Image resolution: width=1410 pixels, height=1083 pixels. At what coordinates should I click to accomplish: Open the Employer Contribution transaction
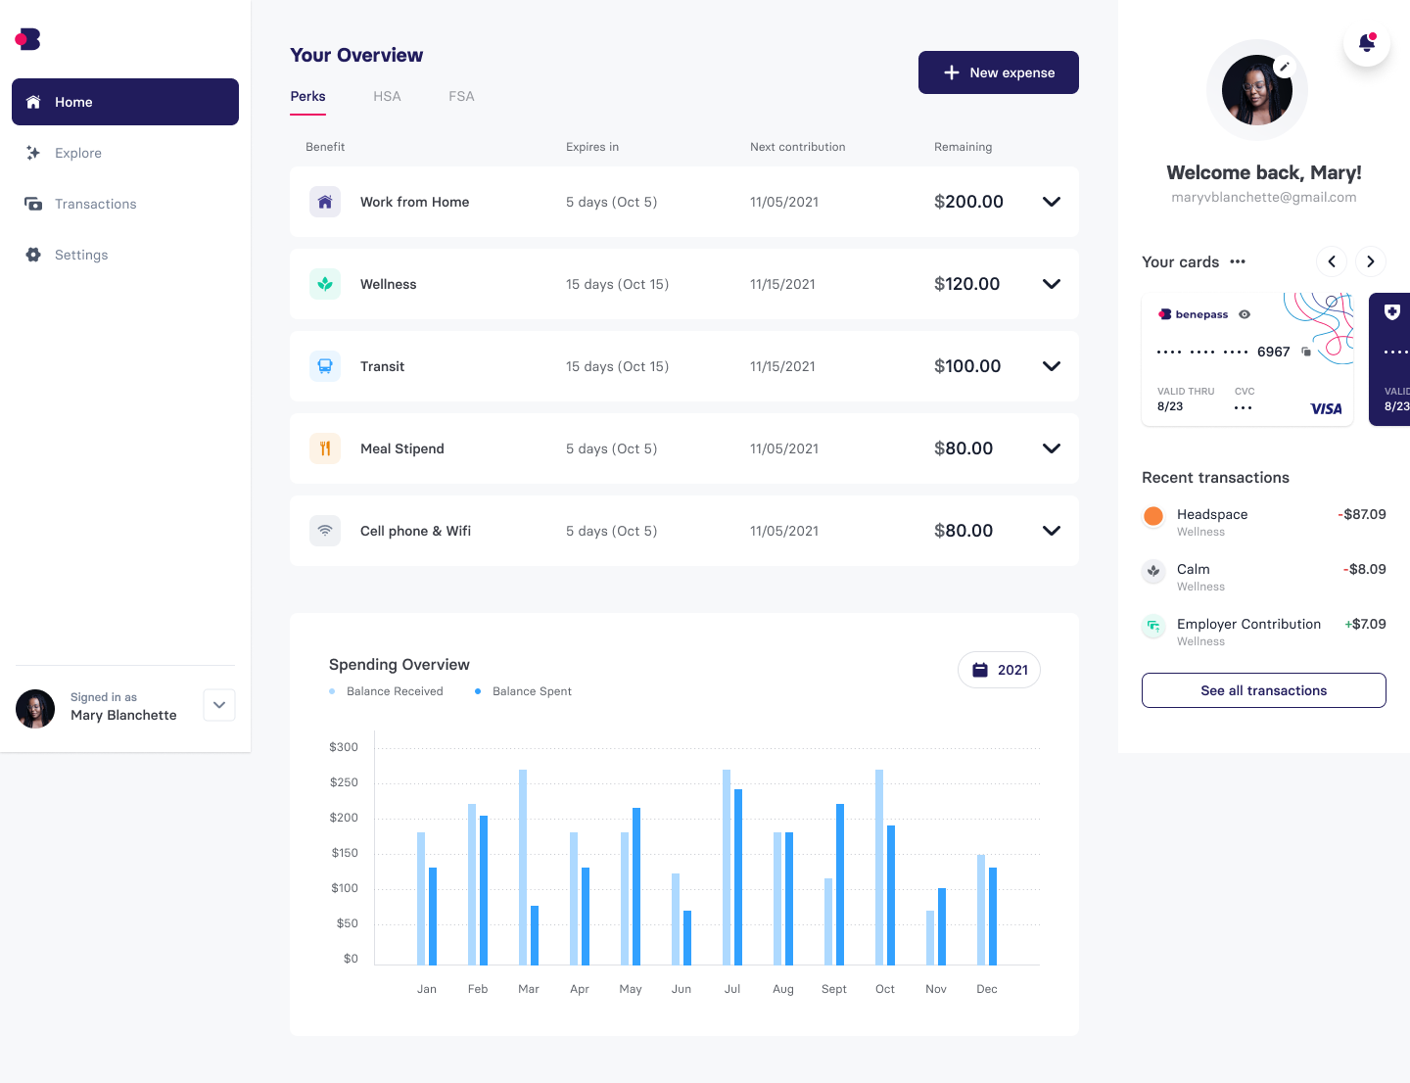click(x=1264, y=632)
